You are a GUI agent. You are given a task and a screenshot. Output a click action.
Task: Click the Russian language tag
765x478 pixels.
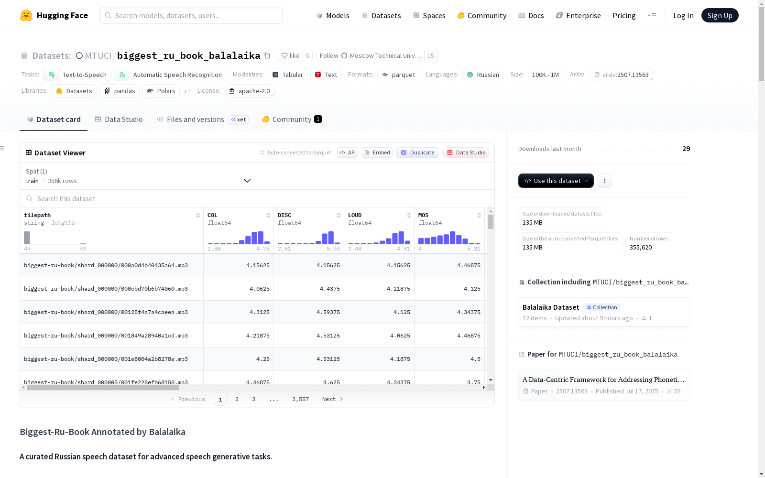pos(483,75)
